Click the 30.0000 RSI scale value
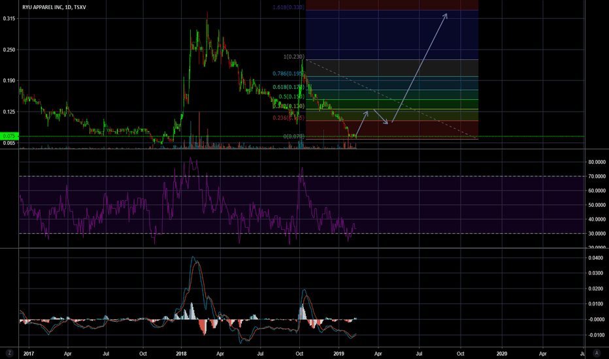 click(597, 234)
